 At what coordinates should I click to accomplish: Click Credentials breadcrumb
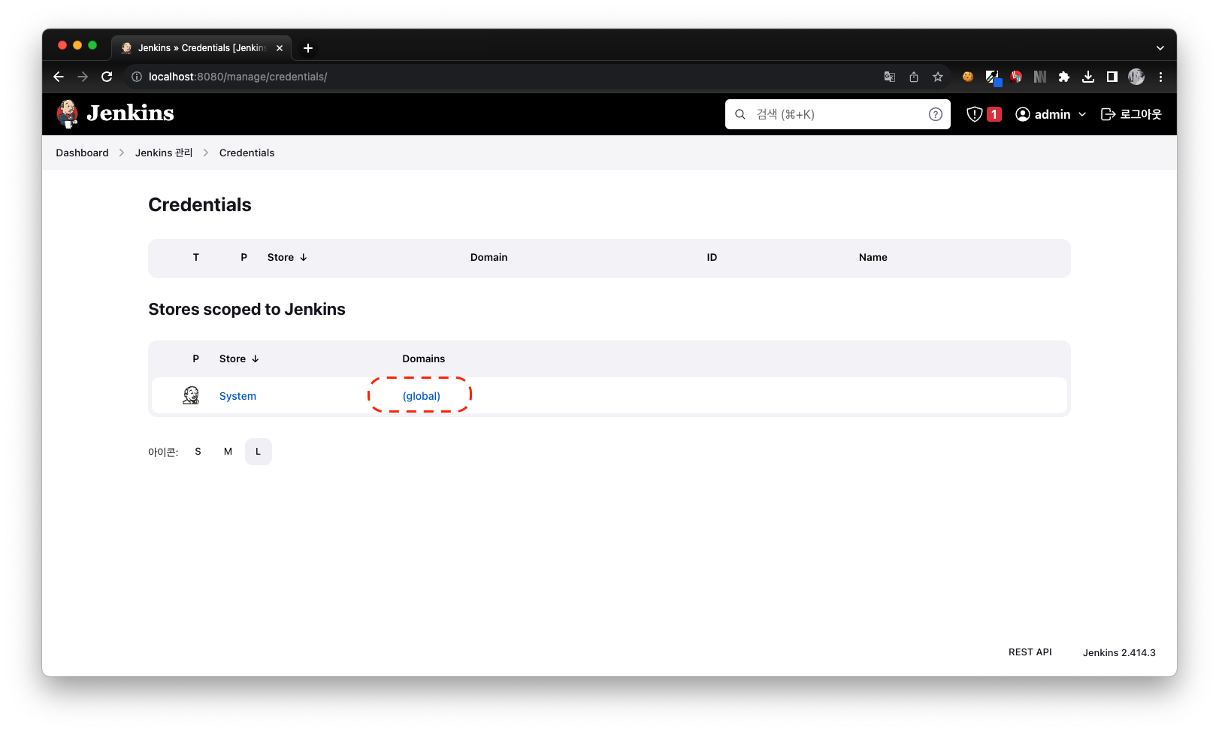[x=247, y=153]
